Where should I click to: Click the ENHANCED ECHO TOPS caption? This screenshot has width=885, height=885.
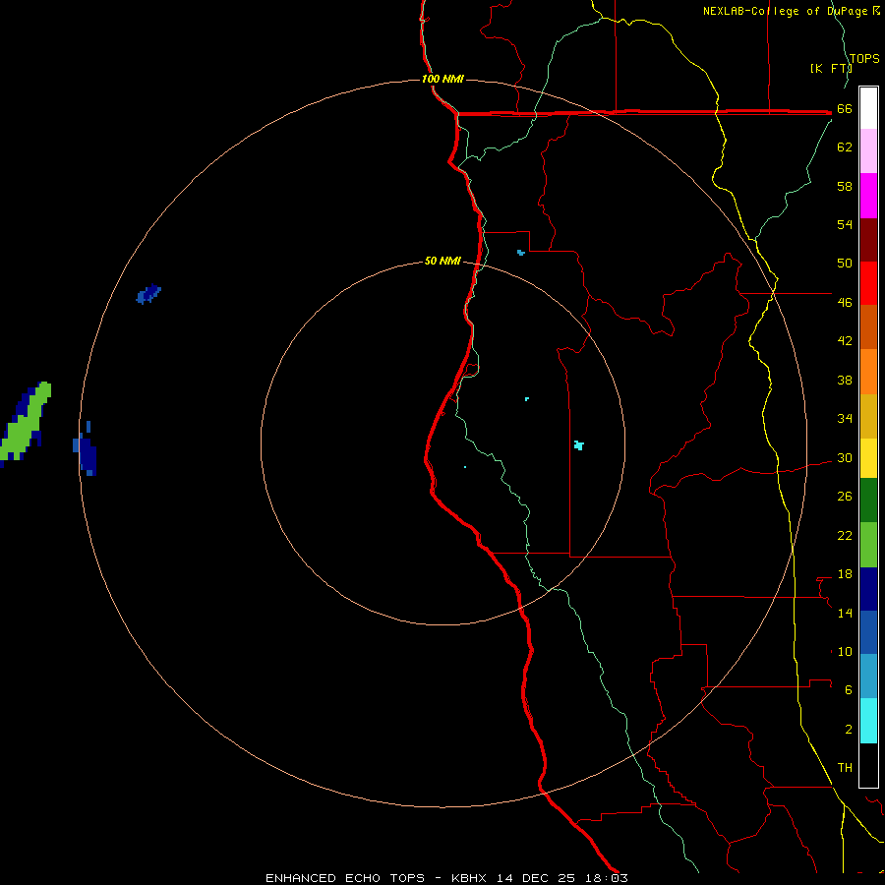[x=344, y=878]
